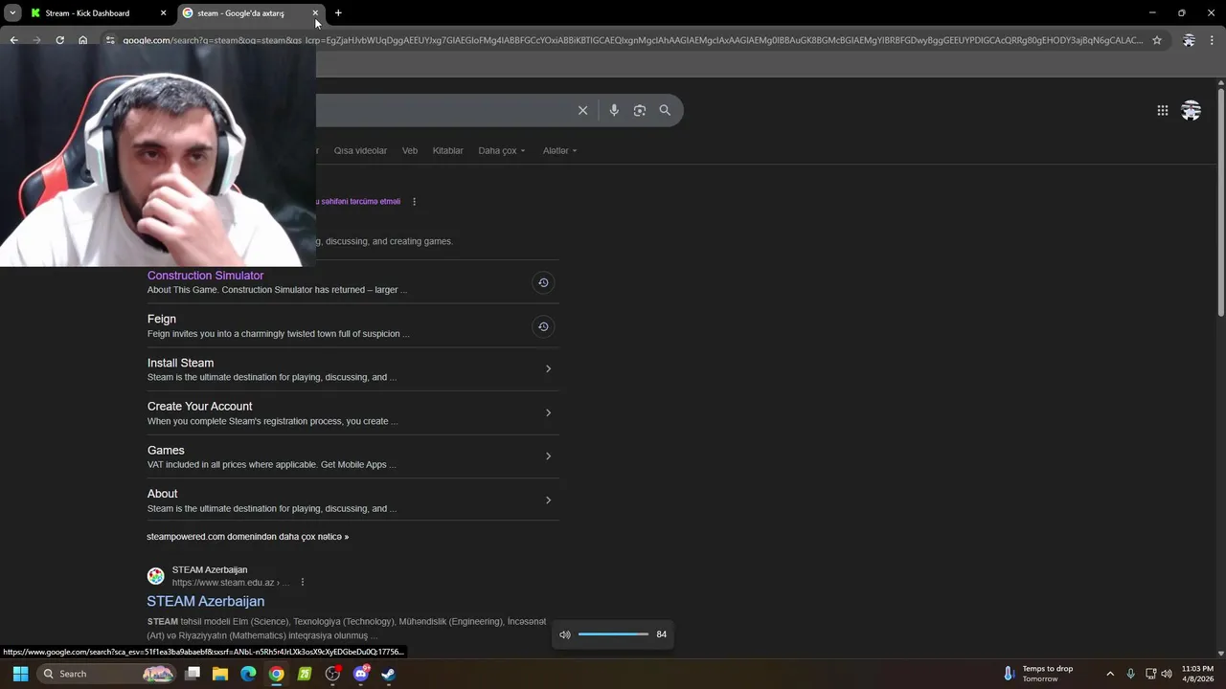
Task: Open the Install Steam link
Action: (180, 363)
